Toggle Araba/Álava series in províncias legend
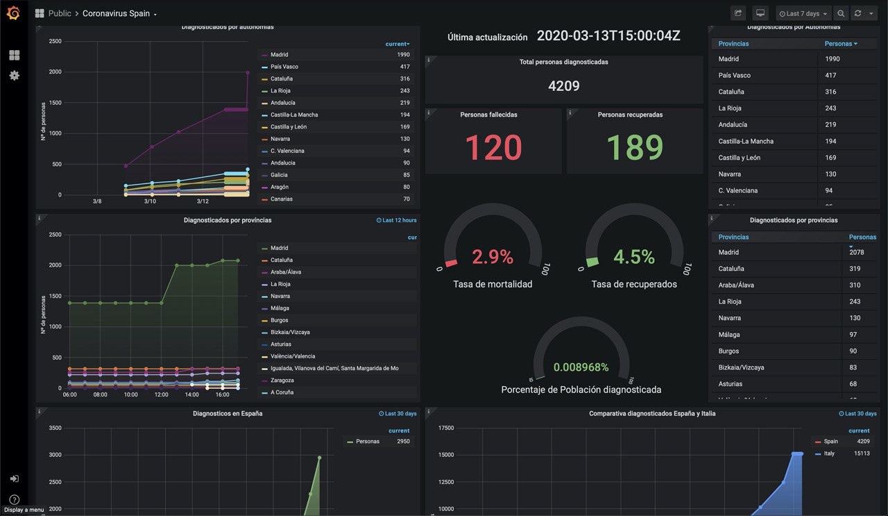888x516 pixels. (x=286, y=272)
